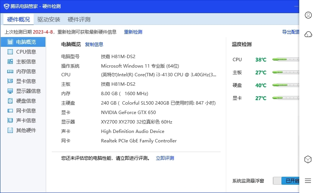The width and height of the screenshot is (314, 193).
Task: Switch to the 硬件概况 tab
Action: [19, 19]
